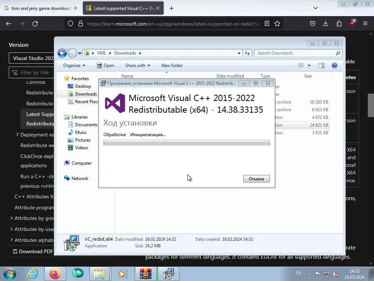Screen dimensions: 374x281
Task: Expand Attributes by group in docs sidebar
Action: coord(11,218)
